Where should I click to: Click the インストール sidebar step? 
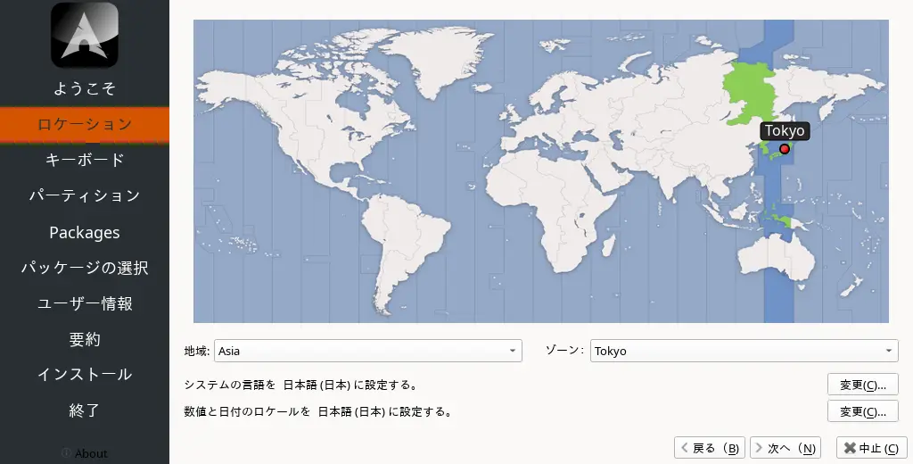(85, 375)
